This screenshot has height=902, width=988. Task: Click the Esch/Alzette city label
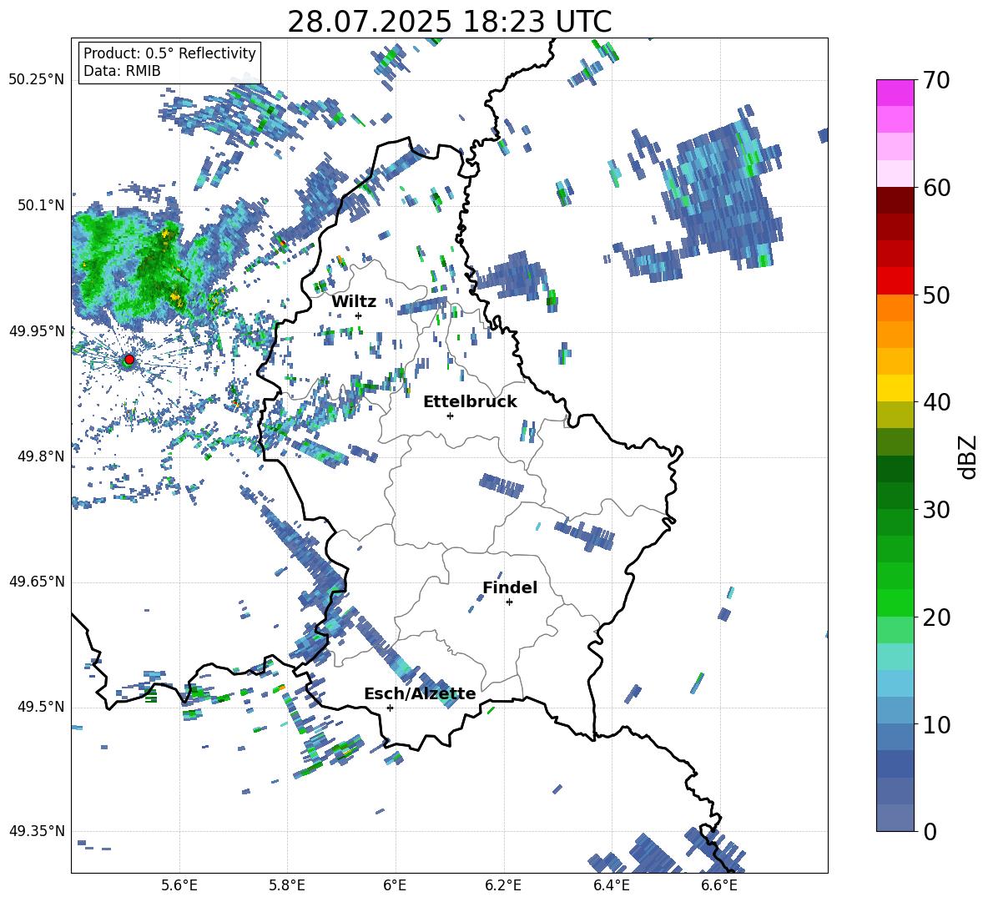click(420, 693)
